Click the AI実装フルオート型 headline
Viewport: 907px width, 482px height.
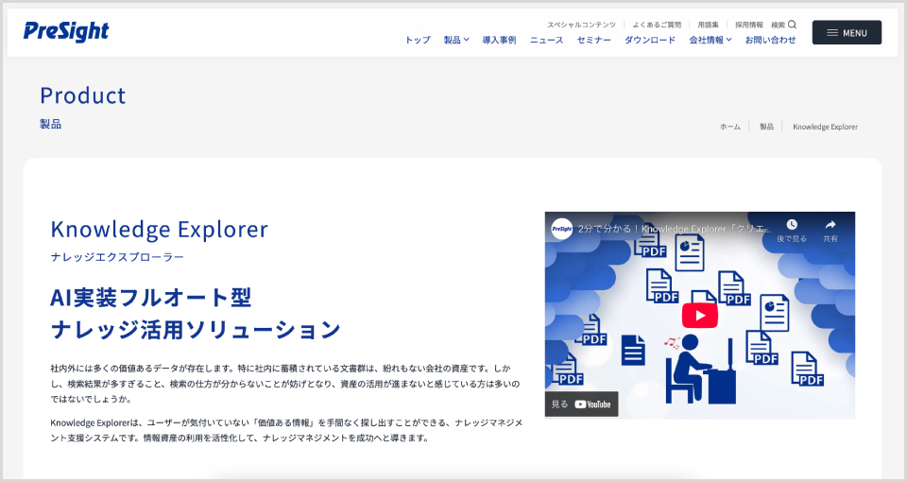click(151, 298)
